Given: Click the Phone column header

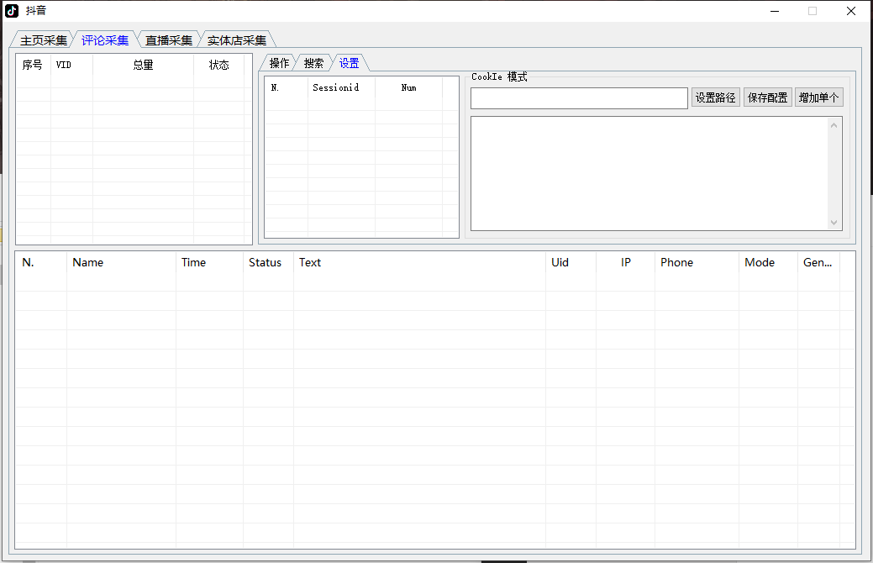Looking at the screenshot, I should (x=676, y=262).
